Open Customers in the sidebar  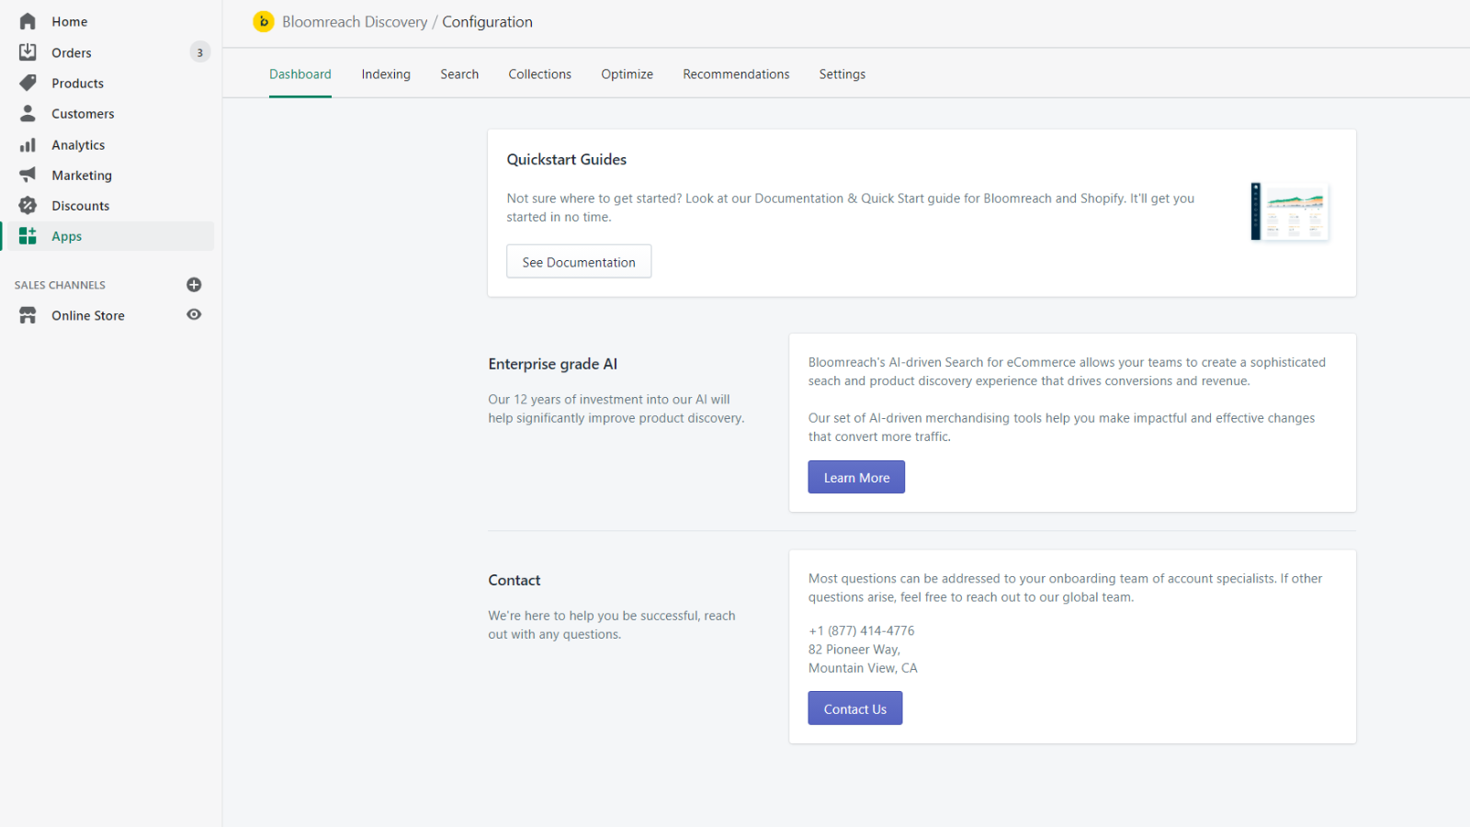pos(83,113)
